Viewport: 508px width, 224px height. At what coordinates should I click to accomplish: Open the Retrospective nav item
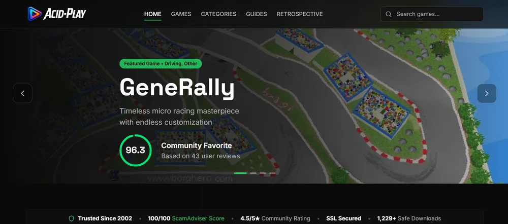coord(300,14)
